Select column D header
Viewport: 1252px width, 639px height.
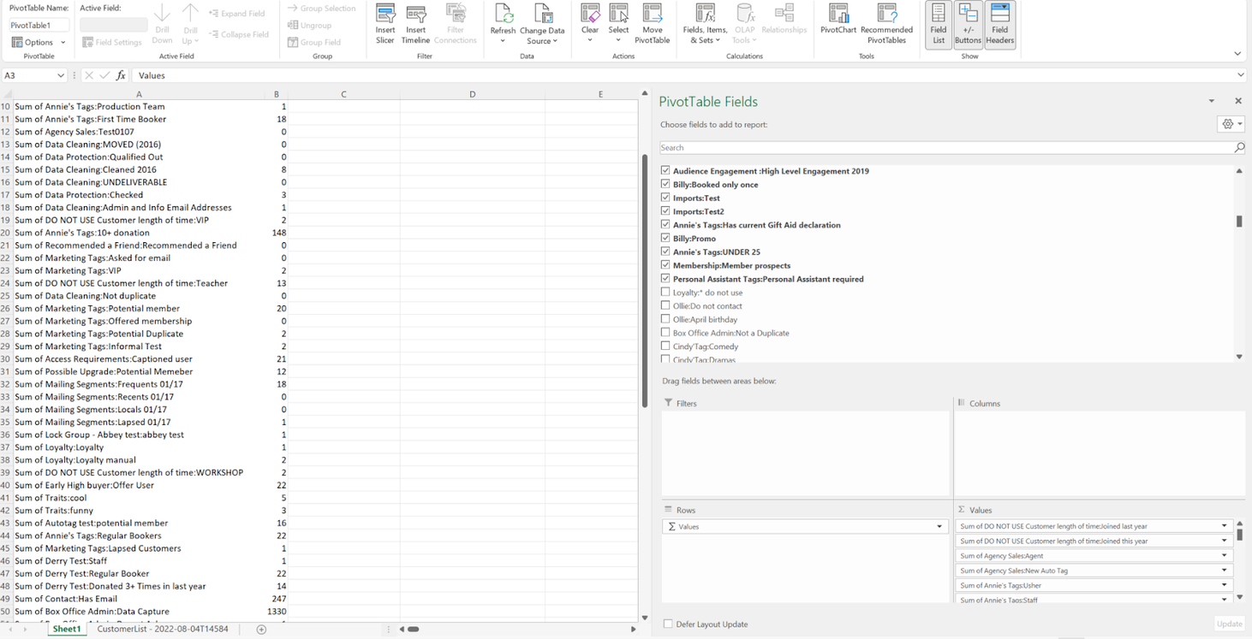[472, 94]
